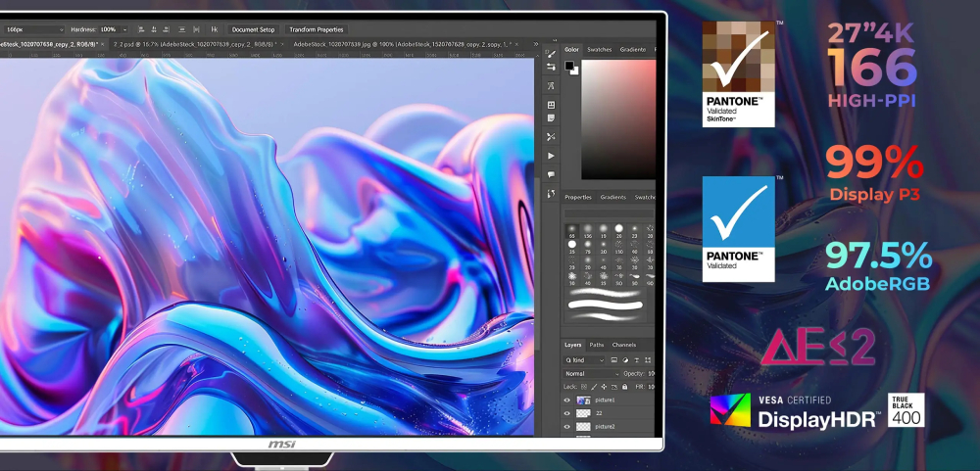Image resolution: width=980 pixels, height=471 pixels.
Task: Lock artboard nesting icon in Layers panel
Action: click(614, 388)
